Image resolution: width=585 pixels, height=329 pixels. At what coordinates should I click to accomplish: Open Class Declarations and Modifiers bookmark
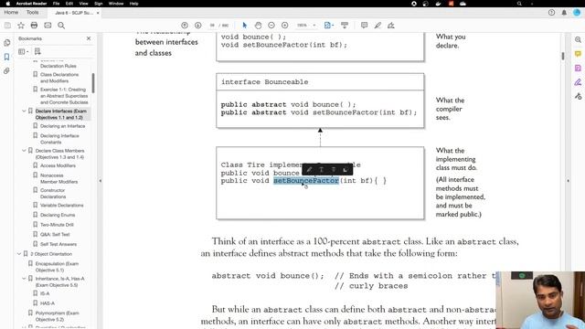tap(59, 78)
